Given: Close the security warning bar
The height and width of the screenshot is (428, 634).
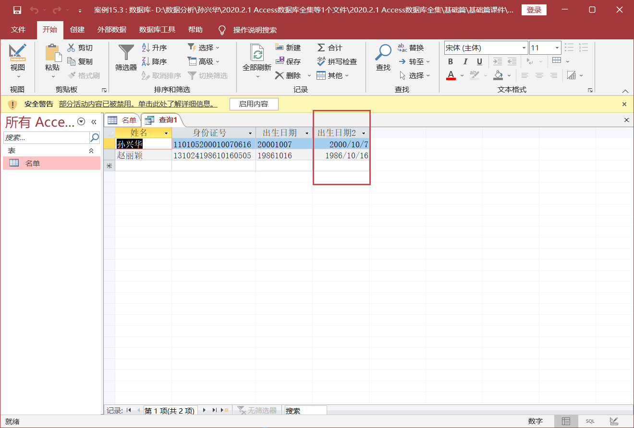Looking at the screenshot, I should click(x=624, y=104).
